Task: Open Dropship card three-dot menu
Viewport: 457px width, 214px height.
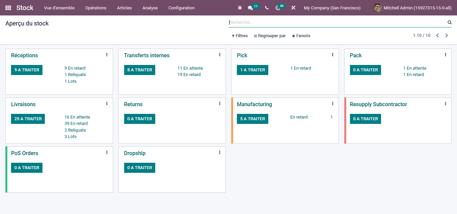Action: 220,152
